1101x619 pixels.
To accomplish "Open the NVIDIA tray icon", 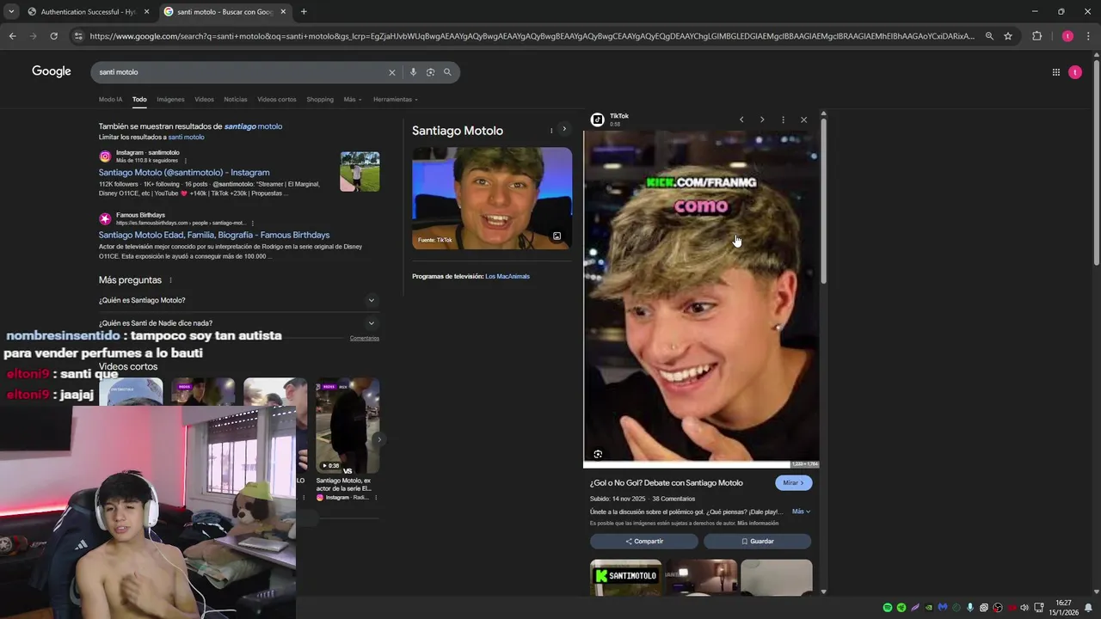I will [929, 608].
